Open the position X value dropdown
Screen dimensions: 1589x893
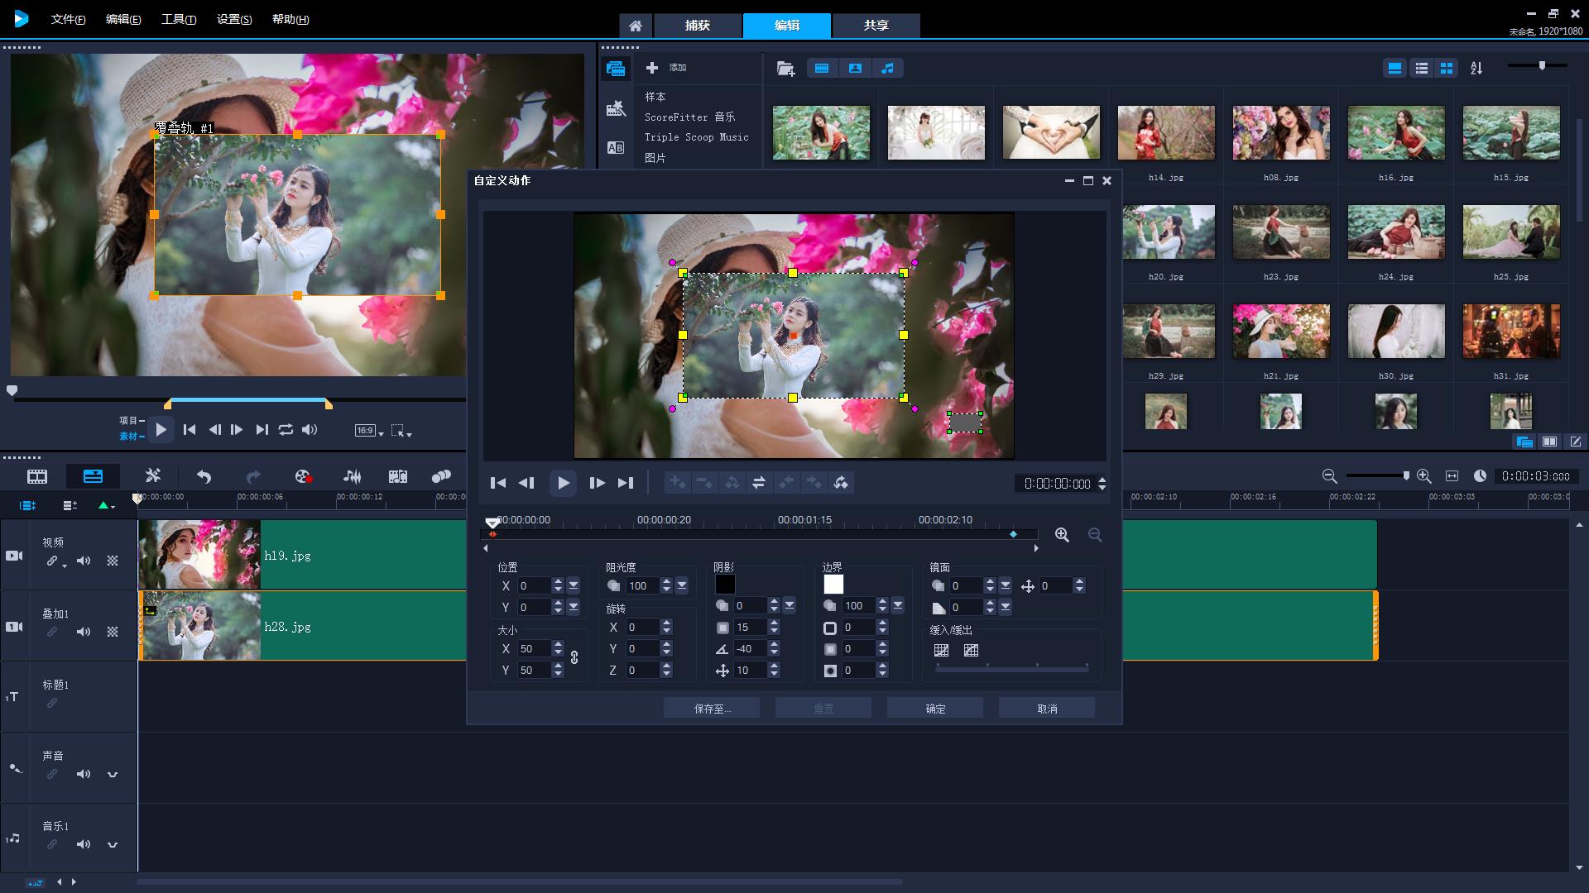click(574, 585)
